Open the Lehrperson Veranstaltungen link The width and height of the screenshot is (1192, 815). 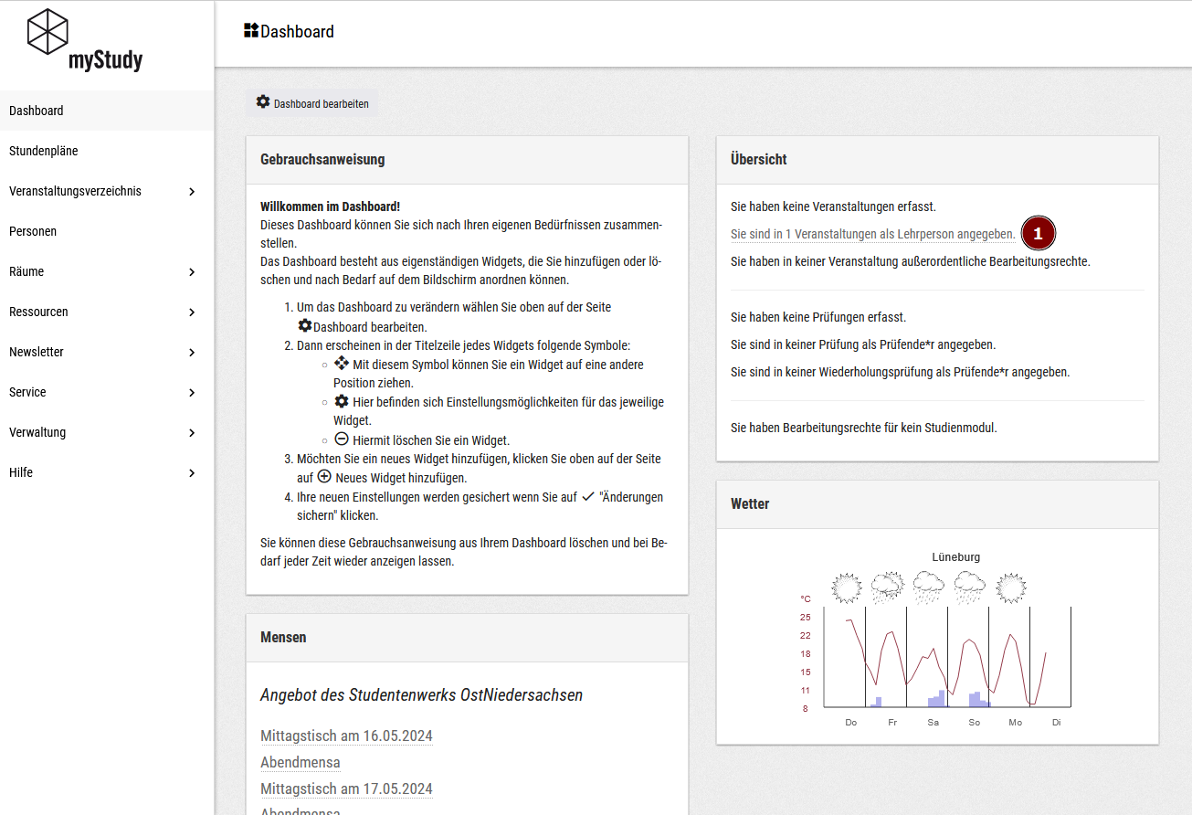(x=872, y=234)
